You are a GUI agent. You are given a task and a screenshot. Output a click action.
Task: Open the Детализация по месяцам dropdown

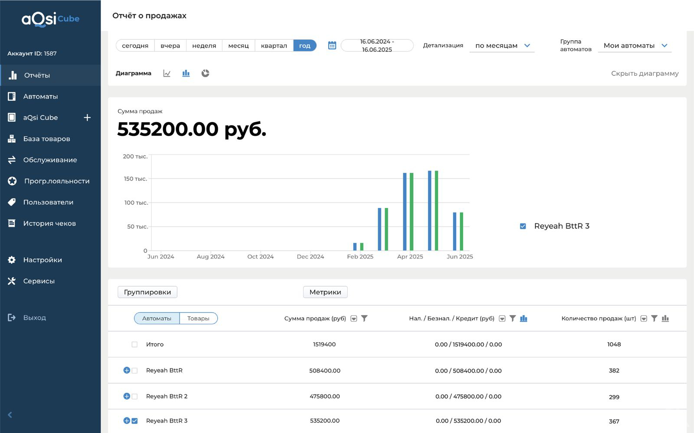click(x=502, y=45)
